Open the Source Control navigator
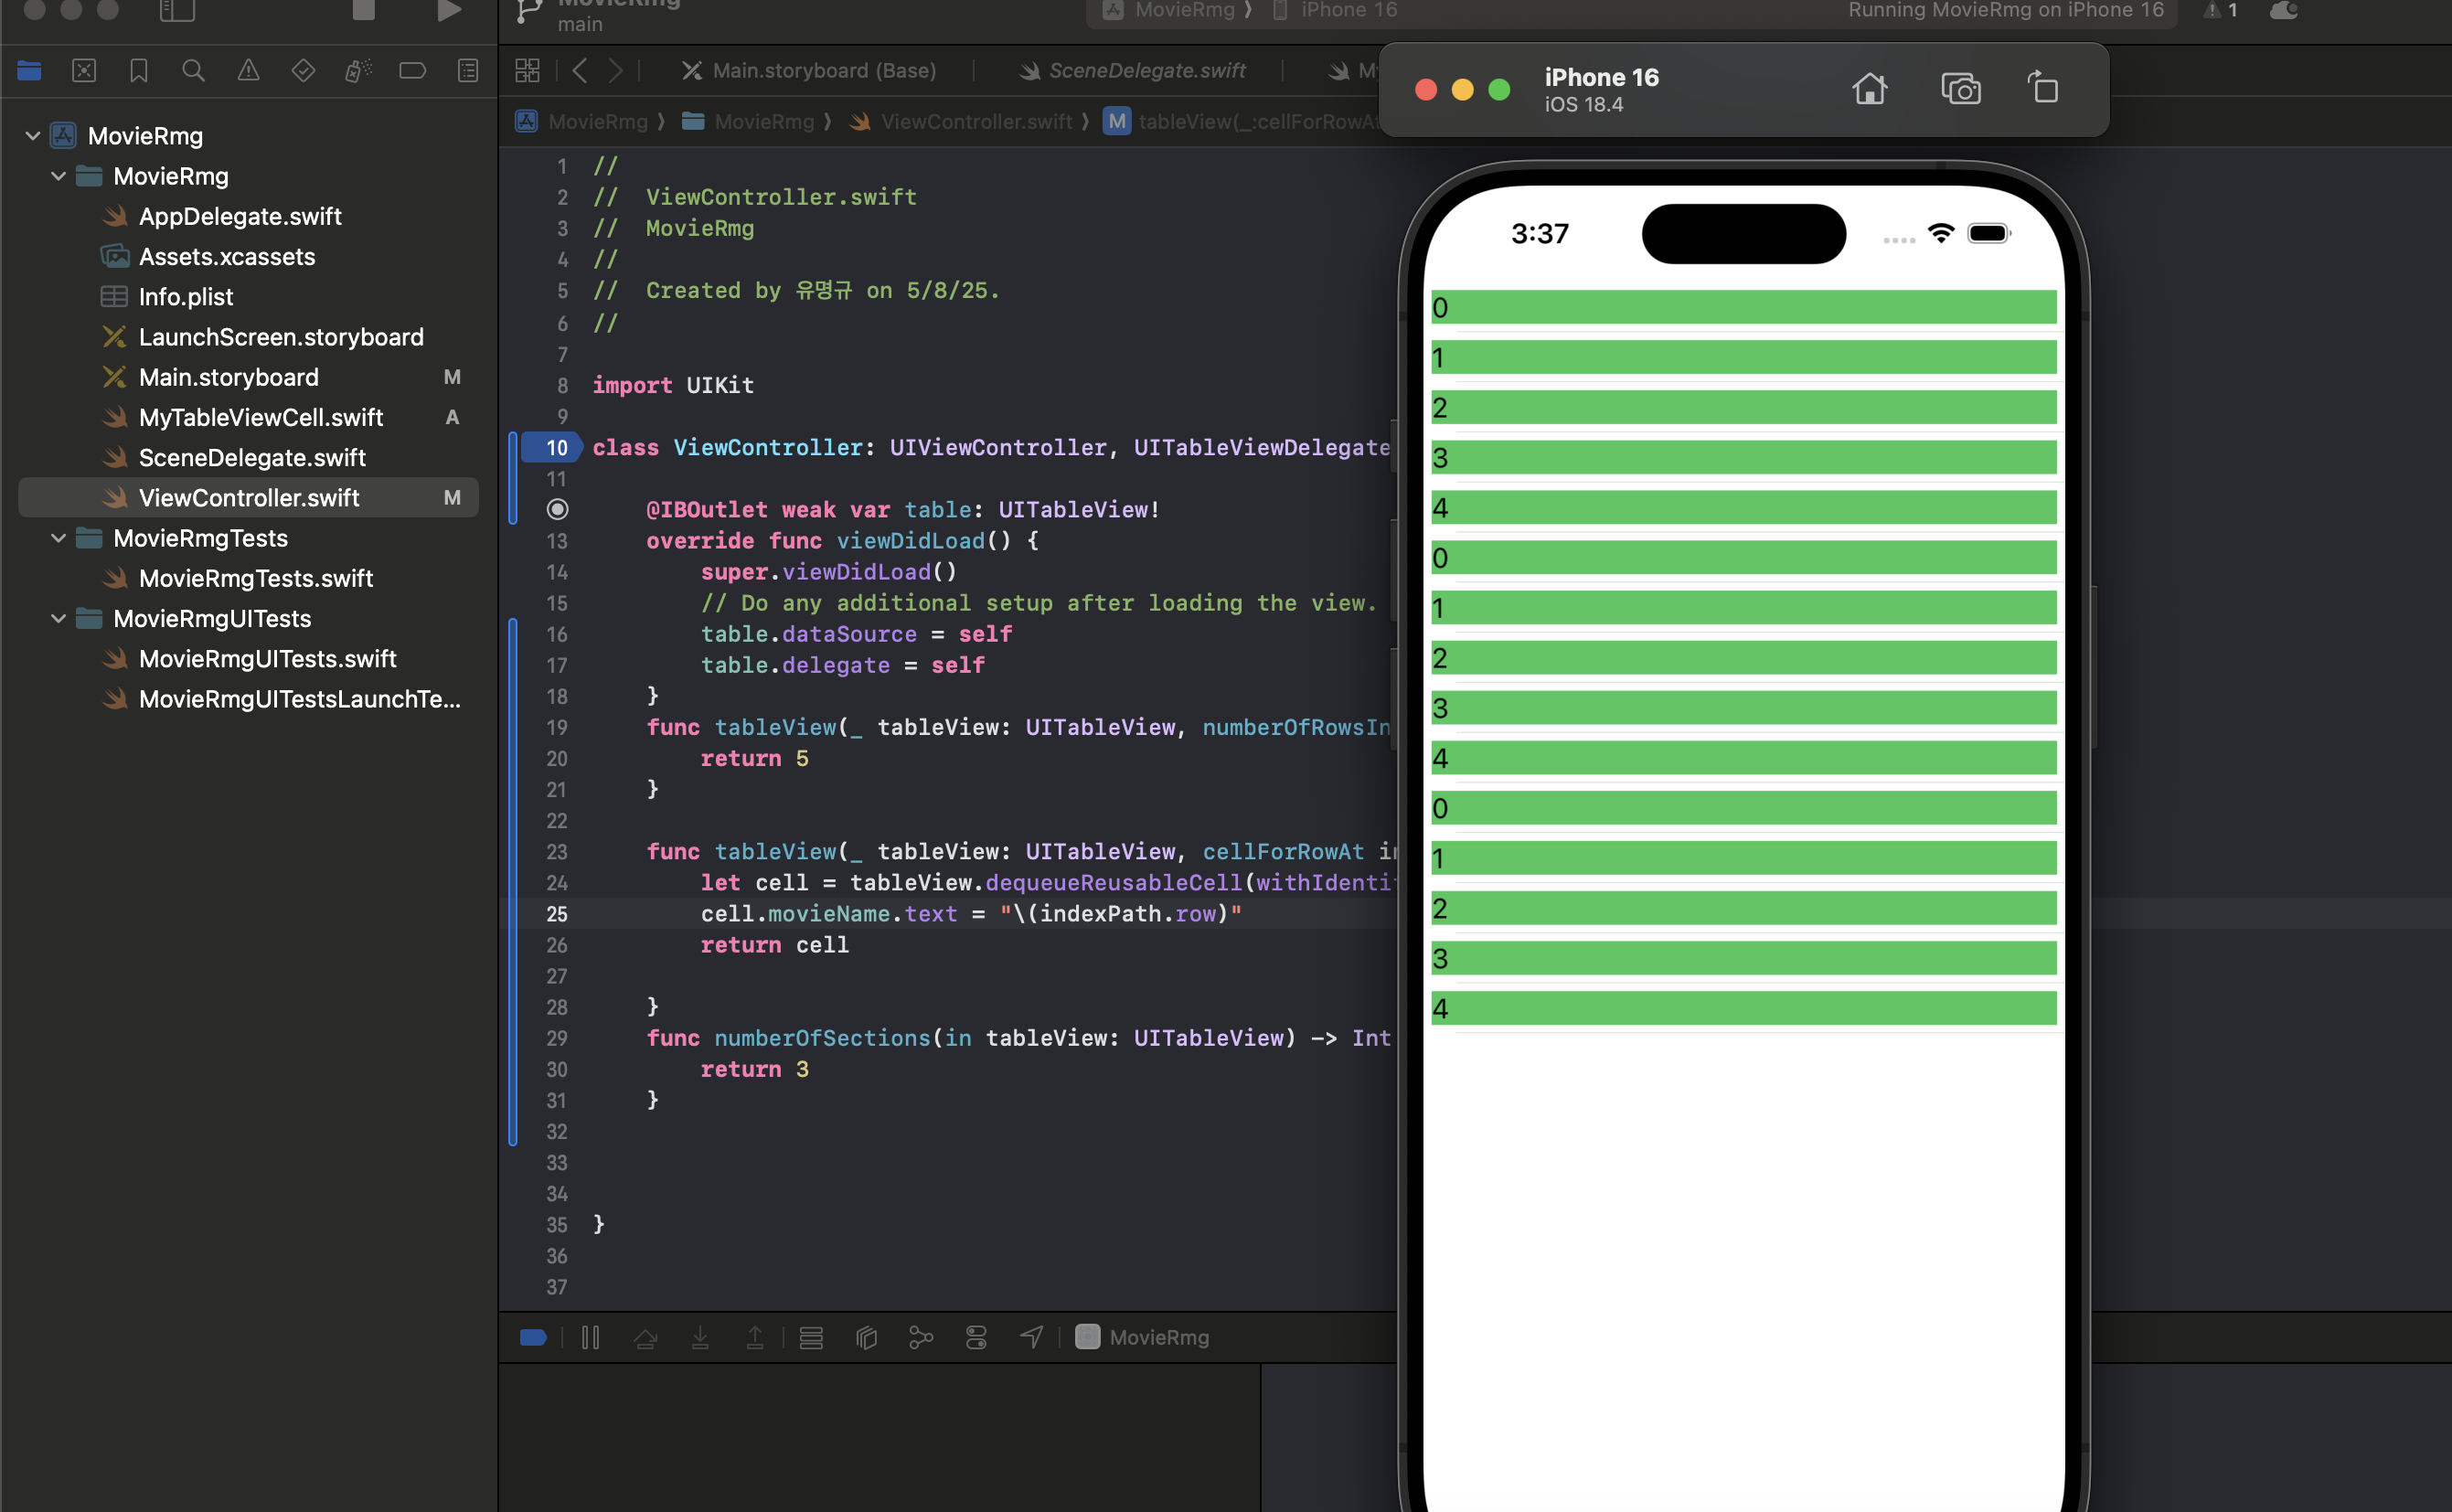Screen dimensions: 2452x1512 84,71
